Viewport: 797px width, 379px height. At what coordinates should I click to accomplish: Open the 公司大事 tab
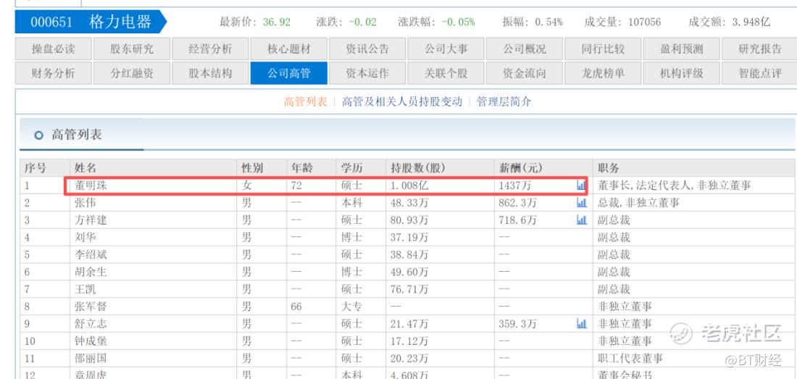(x=446, y=49)
